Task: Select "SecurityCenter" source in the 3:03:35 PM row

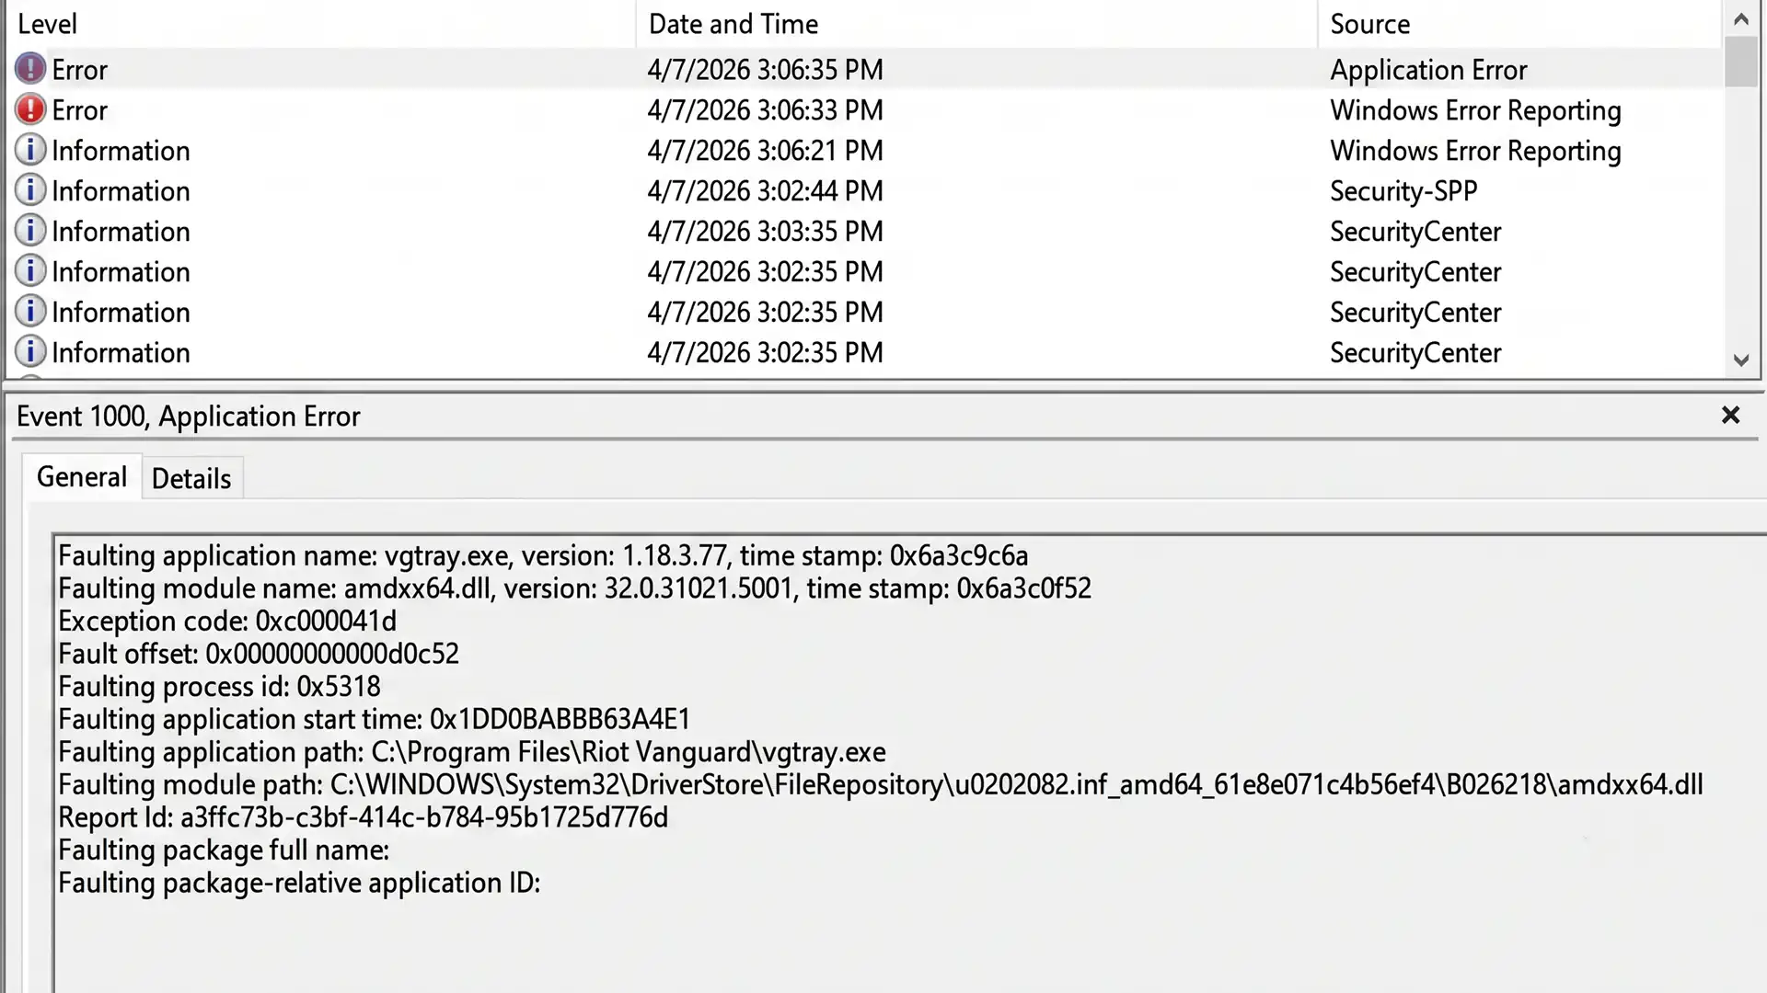Action: 1415,232
